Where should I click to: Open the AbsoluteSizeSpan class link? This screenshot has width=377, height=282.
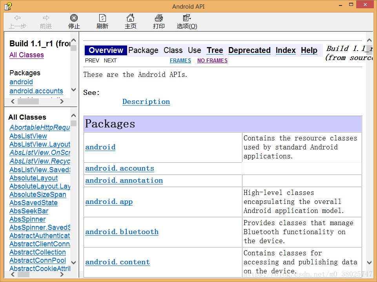38,195
